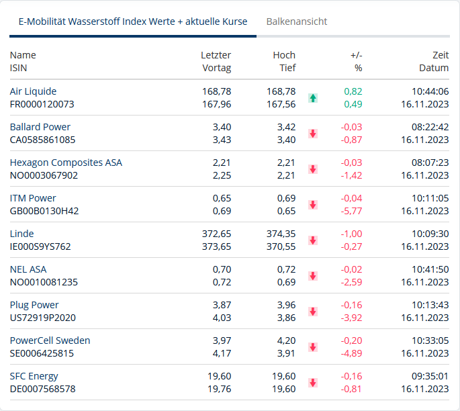Click the red down arrow for Plug Power
460x411 pixels.
coord(313,312)
